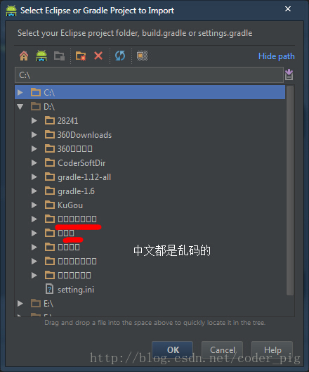309x372 pixels.
Task: Go to the Home directory icon
Action: pos(24,56)
